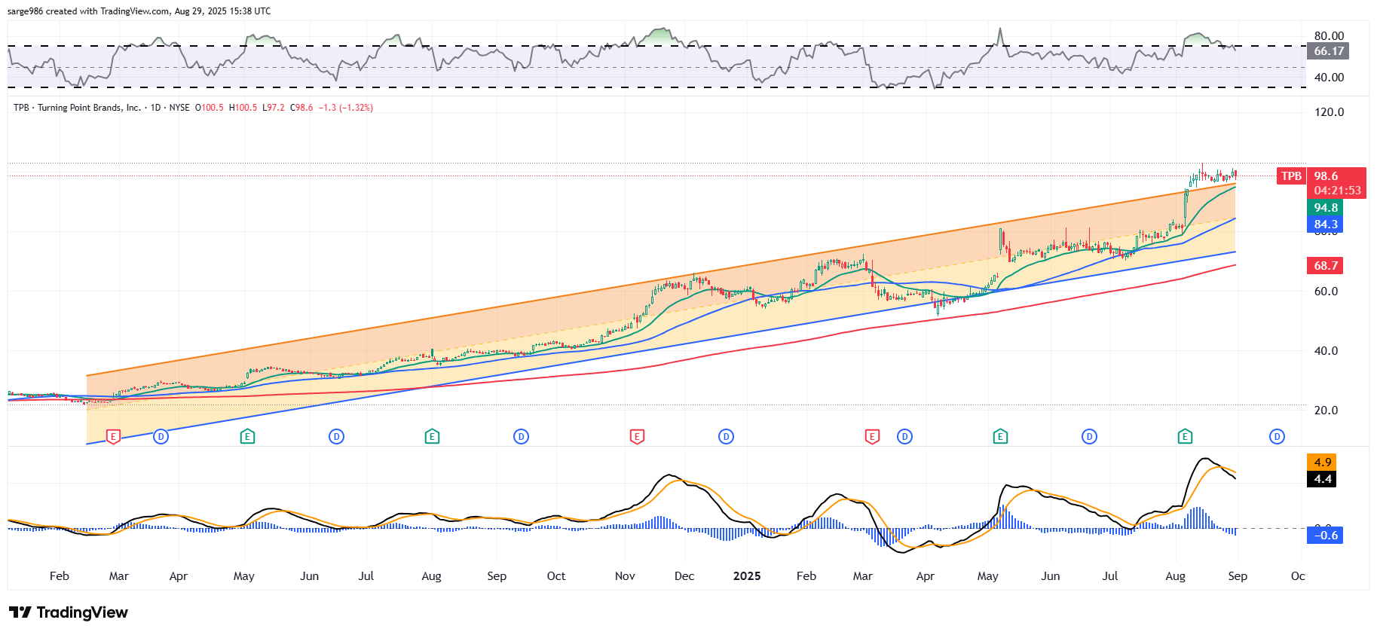Click the red TPB 98.6 price label
Screen dimensions: 1377x635
click(x=1326, y=176)
